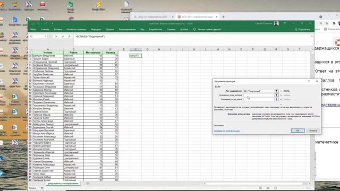Close the Function Arguments dialog
340x191 pixels.
(317, 81)
